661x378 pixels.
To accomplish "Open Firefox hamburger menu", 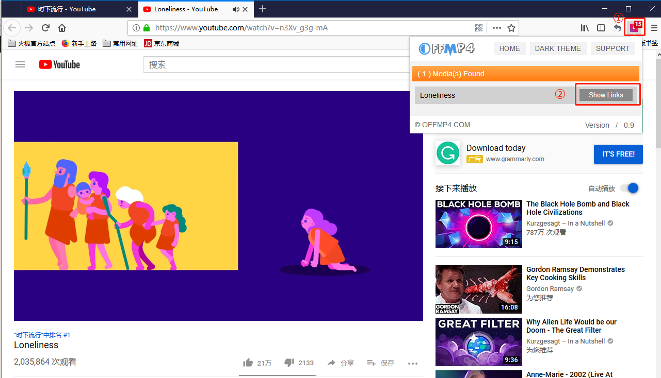I will click(654, 28).
